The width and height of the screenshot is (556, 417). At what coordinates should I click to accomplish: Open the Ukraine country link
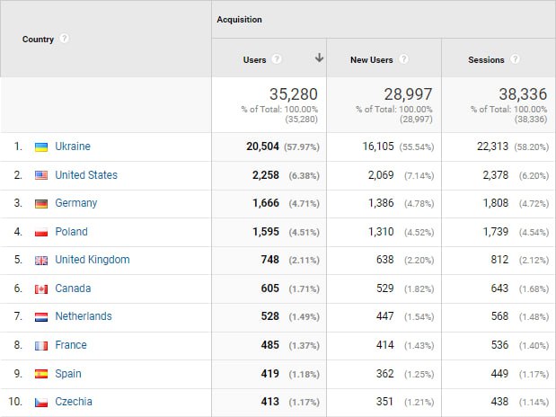pyautogui.click(x=73, y=146)
